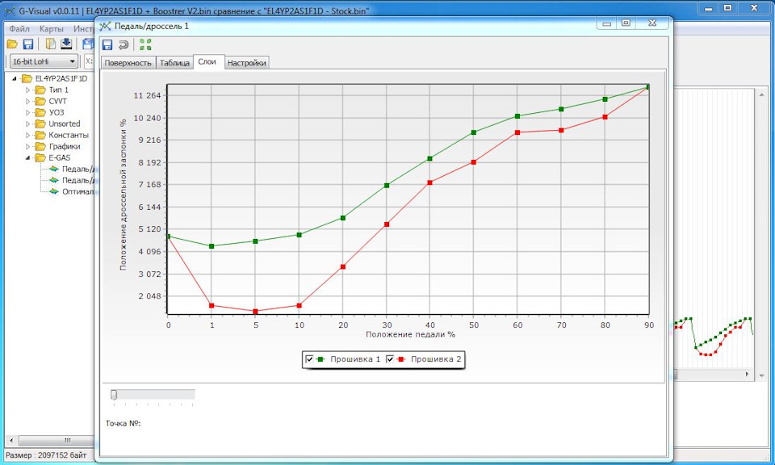This screenshot has height=465, width=775.
Task: Click the 'Положение педали %' axis title
Action: 410,334
